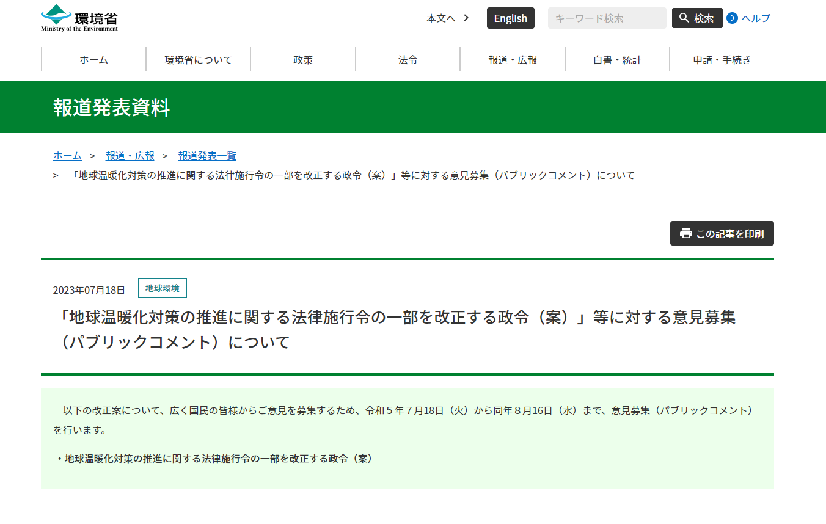Open the 白書・統計 navigation item

pos(617,60)
